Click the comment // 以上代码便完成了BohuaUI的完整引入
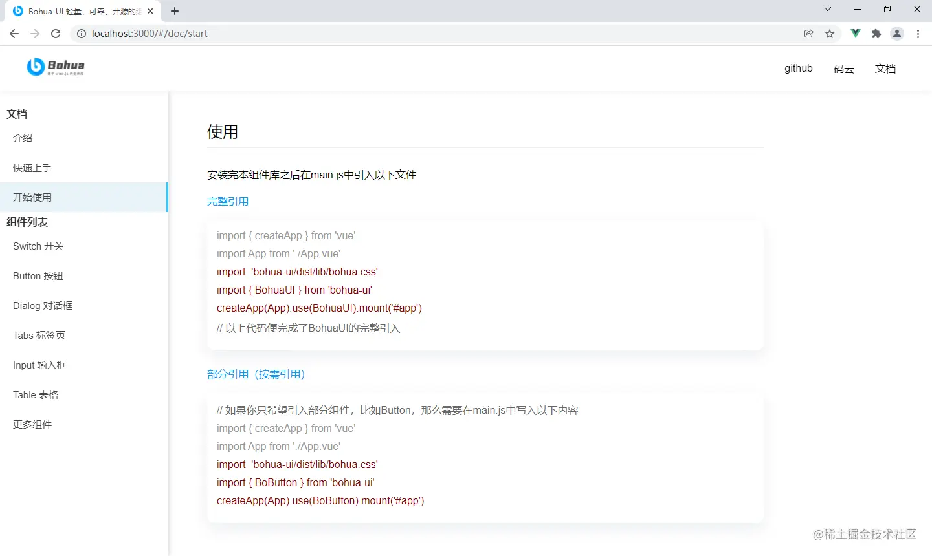Image resolution: width=932 pixels, height=556 pixels. (309, 328)
